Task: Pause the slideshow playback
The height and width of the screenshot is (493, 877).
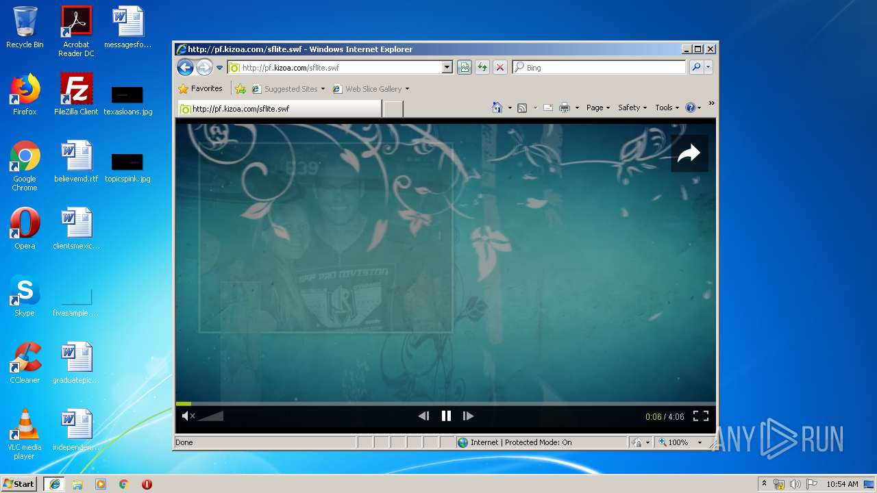Action: tap(446, 416)
